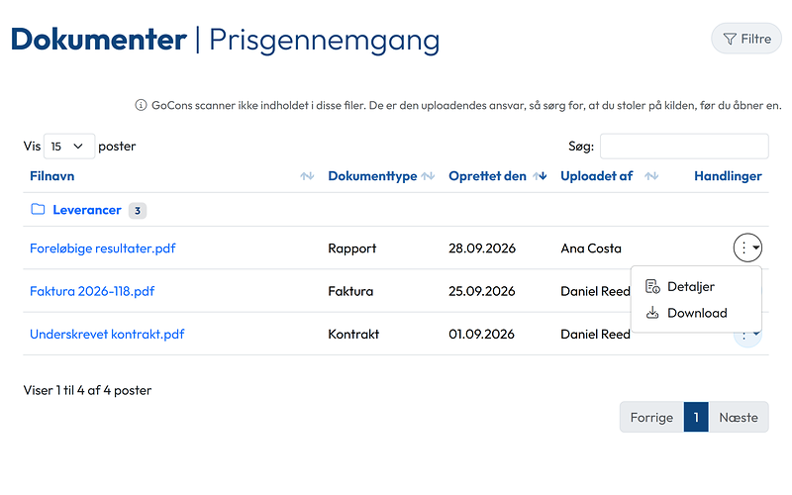Choose Download from the actions menu
Image resolution: width=792 pixels, height=495 pixels.
point(696,313)
